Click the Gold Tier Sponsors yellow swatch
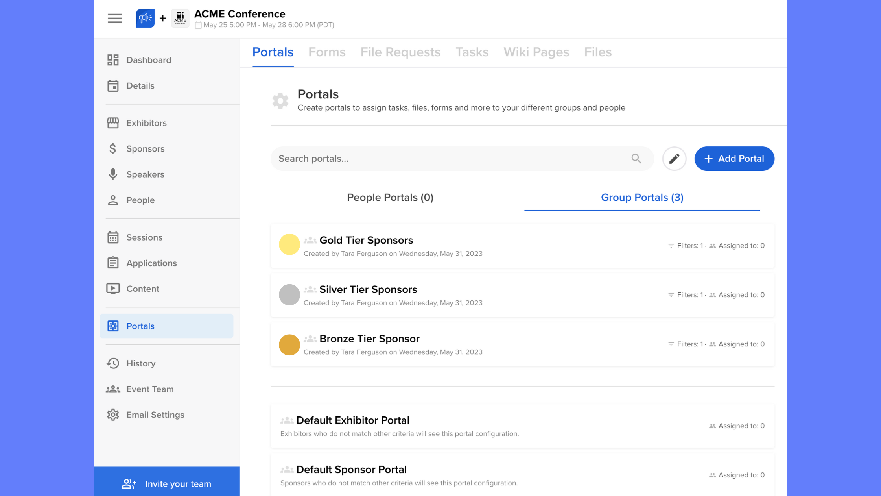 tap(289, 244)
